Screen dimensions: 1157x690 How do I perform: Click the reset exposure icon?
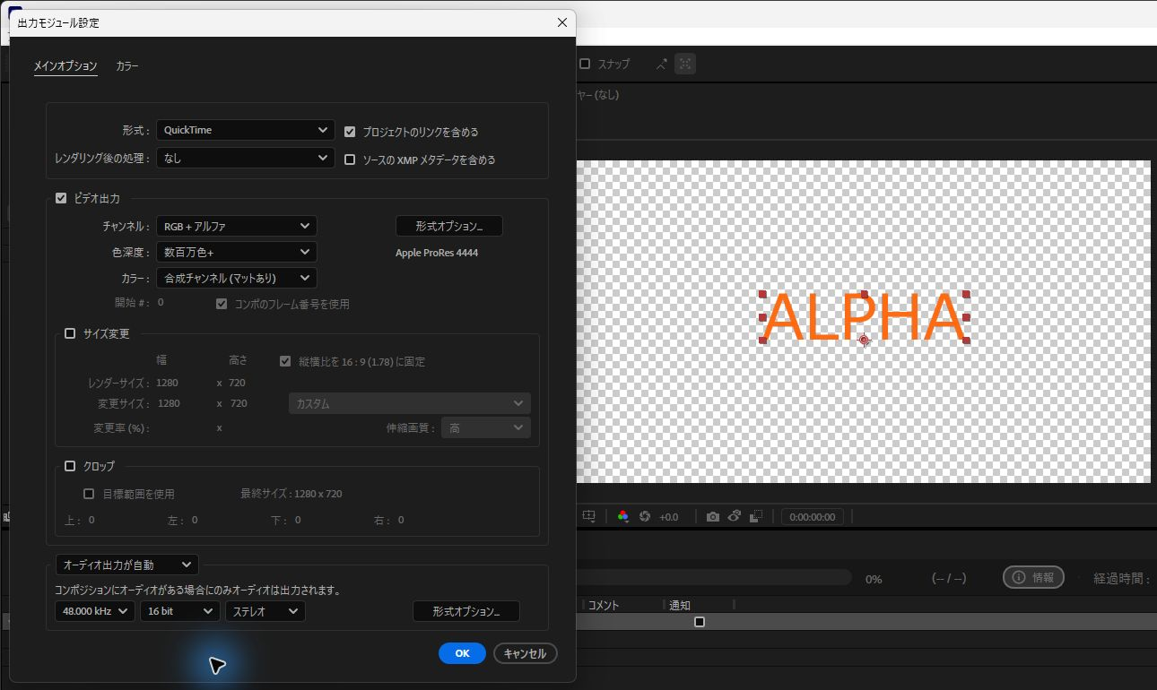click(644, 517)
